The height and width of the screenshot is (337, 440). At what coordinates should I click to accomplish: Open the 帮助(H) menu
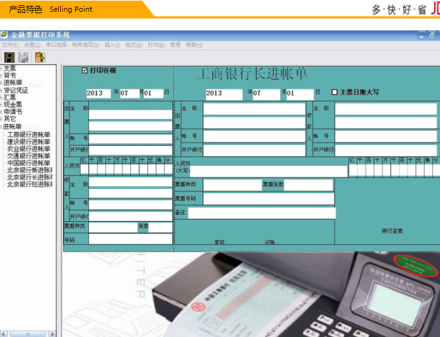(194, 45)
